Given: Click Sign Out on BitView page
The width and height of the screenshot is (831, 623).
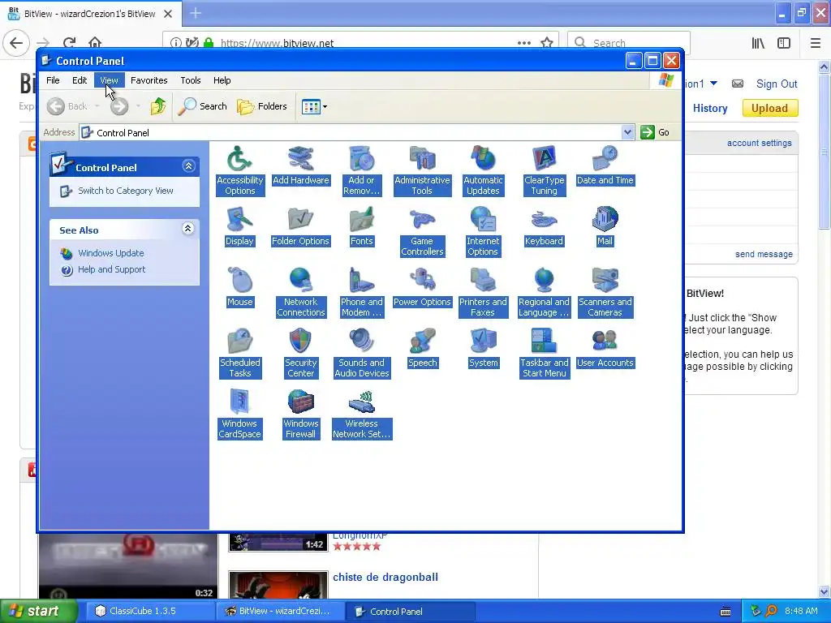Looking at the screenshot, I should (777, 84).
